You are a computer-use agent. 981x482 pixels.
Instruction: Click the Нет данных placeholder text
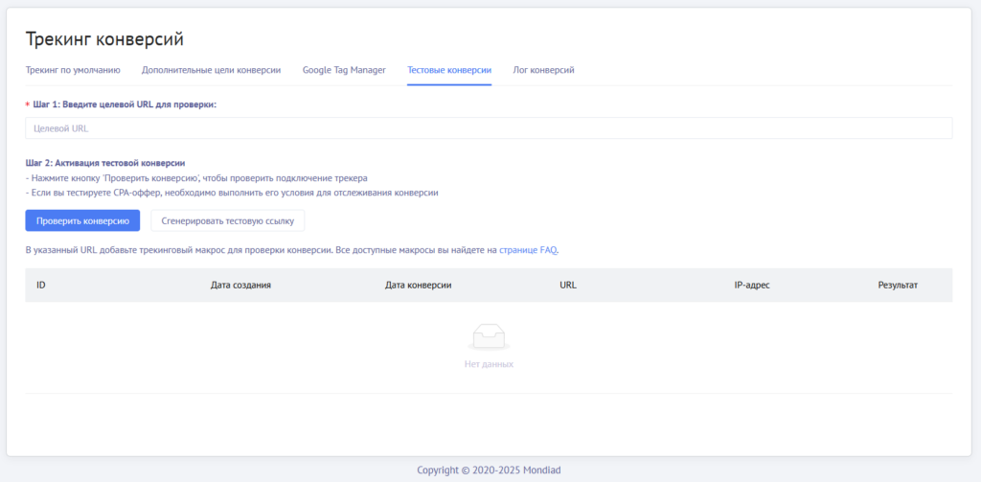489,364
